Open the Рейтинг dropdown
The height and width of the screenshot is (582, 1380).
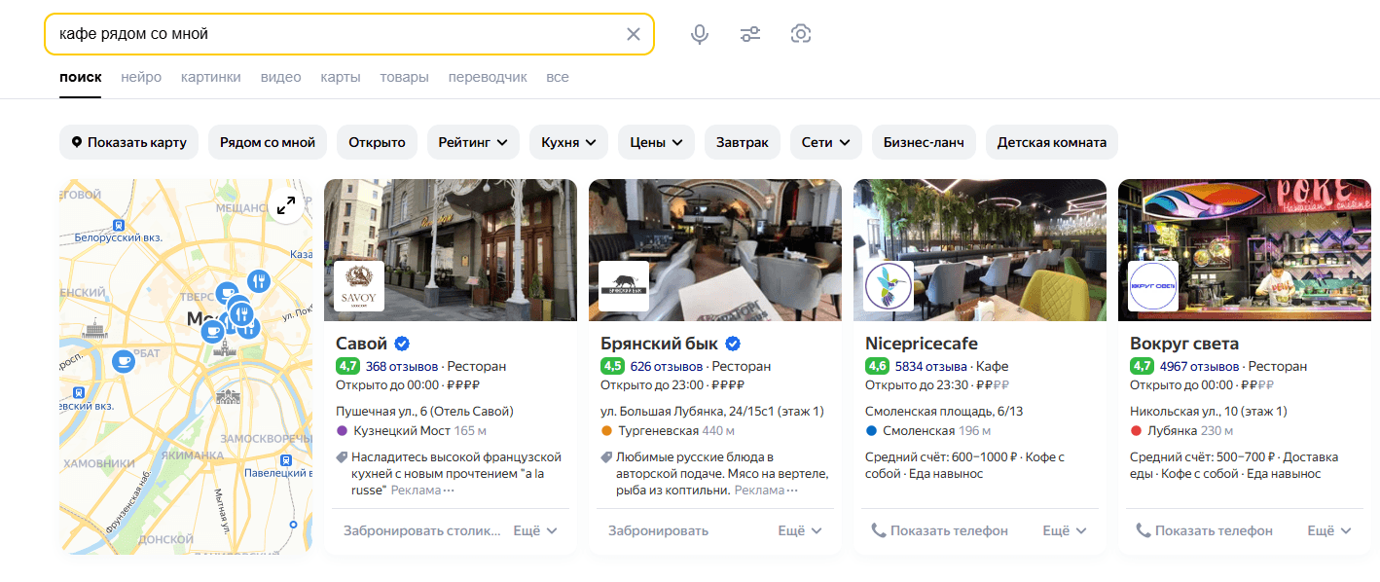point(473,142)
